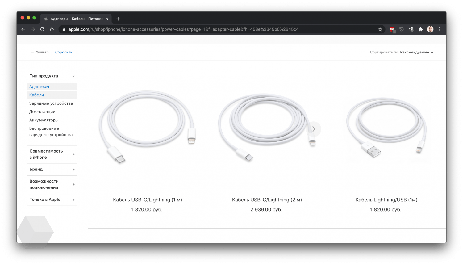Toggle the Кабели filter
The height and width of the screenshot is (265, 463).
click(x=52, y=95)
